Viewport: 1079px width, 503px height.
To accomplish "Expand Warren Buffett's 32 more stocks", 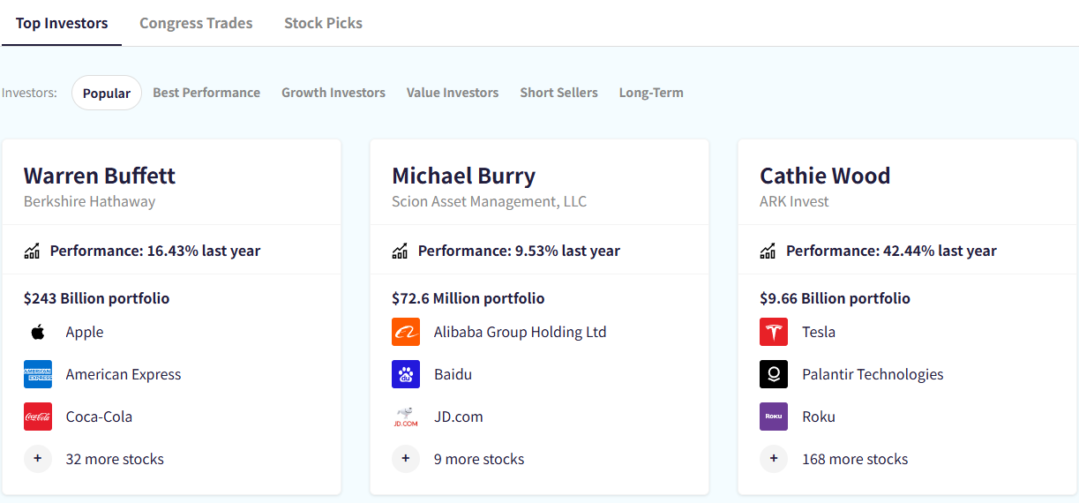I will point(94,459).
